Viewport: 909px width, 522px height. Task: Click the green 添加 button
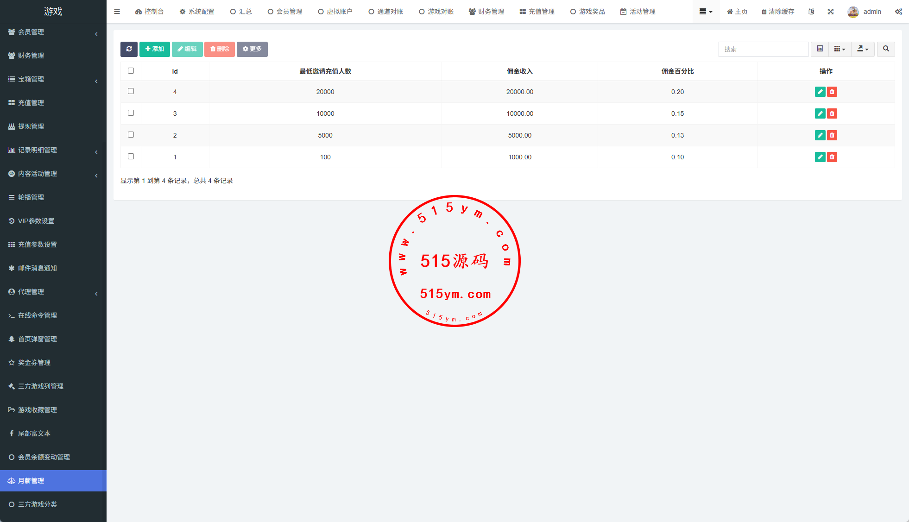(154, 49)
